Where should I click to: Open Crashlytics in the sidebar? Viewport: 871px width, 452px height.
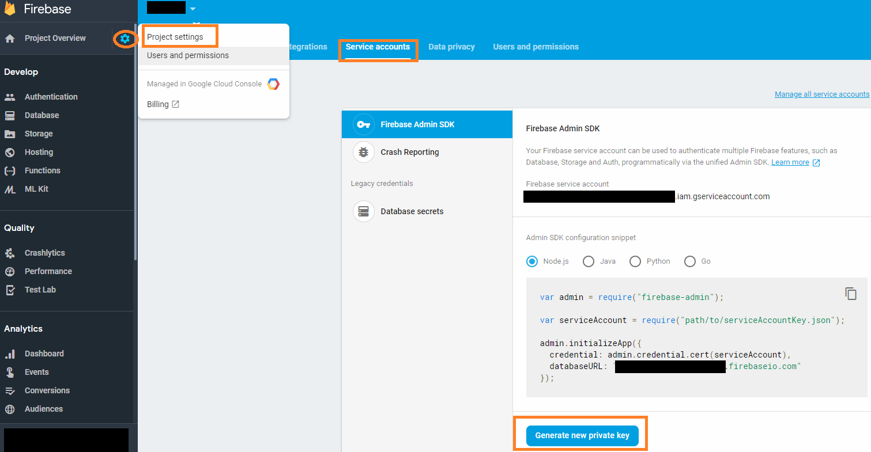[x=44, y=253]
